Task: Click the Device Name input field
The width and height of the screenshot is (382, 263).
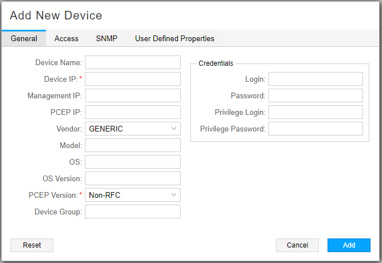Action: coord(132,62)
